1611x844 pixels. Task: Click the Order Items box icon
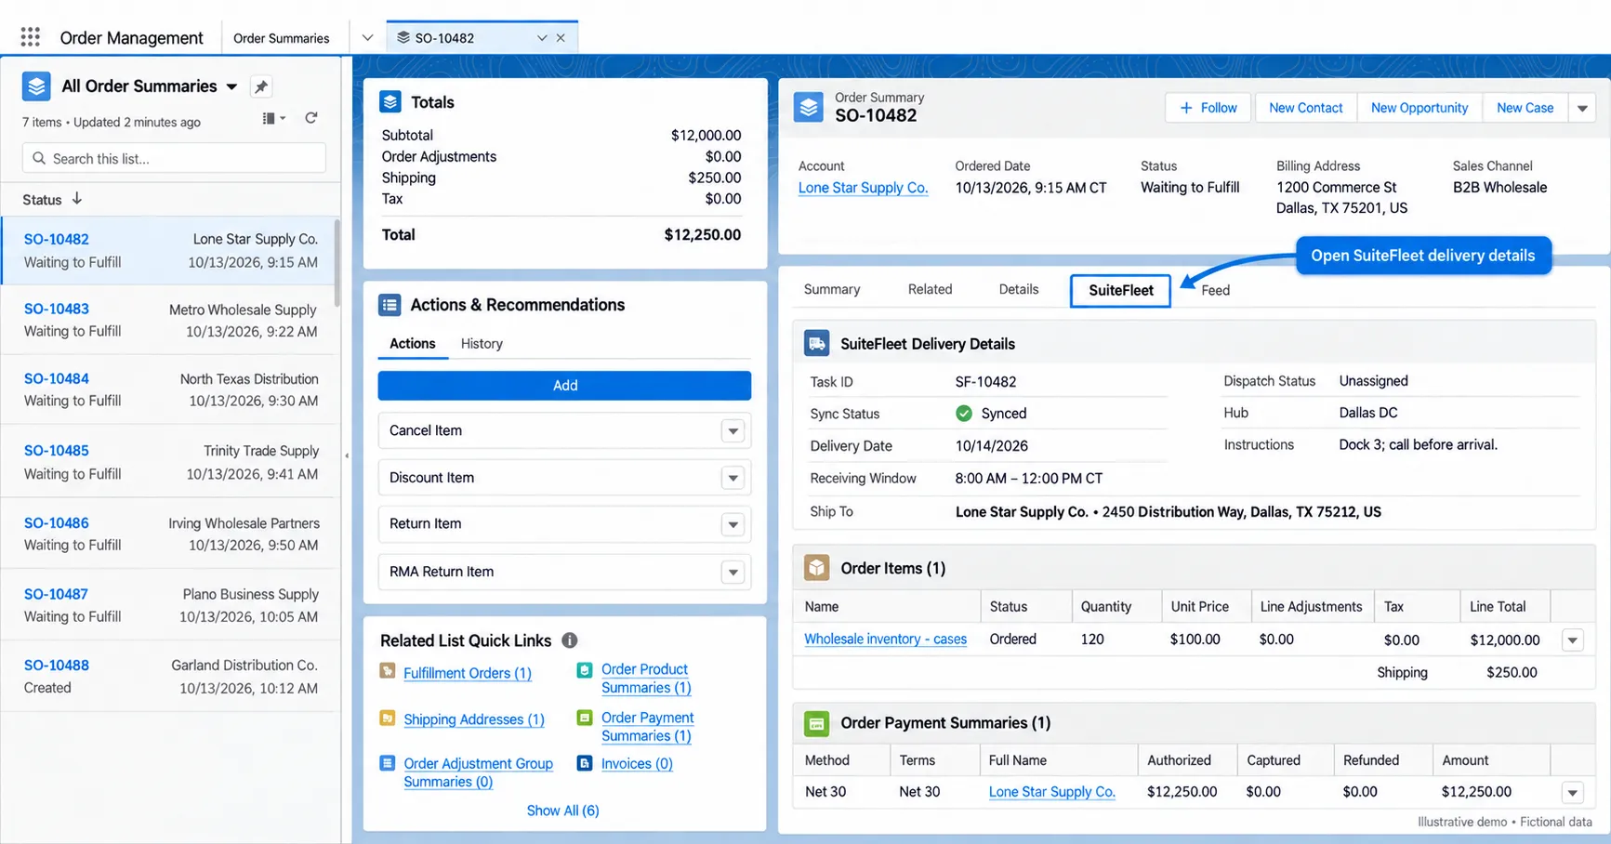[x=817, y=568]
